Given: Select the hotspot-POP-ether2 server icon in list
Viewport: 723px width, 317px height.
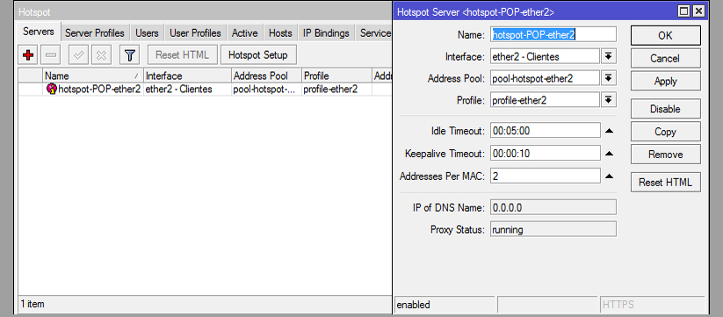Looking at the screenshot, I should click(52, 90).
